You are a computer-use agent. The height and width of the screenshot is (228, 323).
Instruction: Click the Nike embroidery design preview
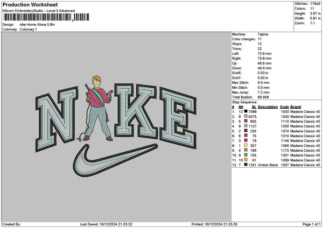pyautogui.click(x=116, y=126)
